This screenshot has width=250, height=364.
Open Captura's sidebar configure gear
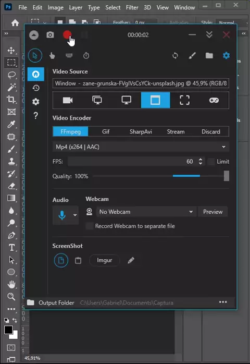[x=36, y=102]
